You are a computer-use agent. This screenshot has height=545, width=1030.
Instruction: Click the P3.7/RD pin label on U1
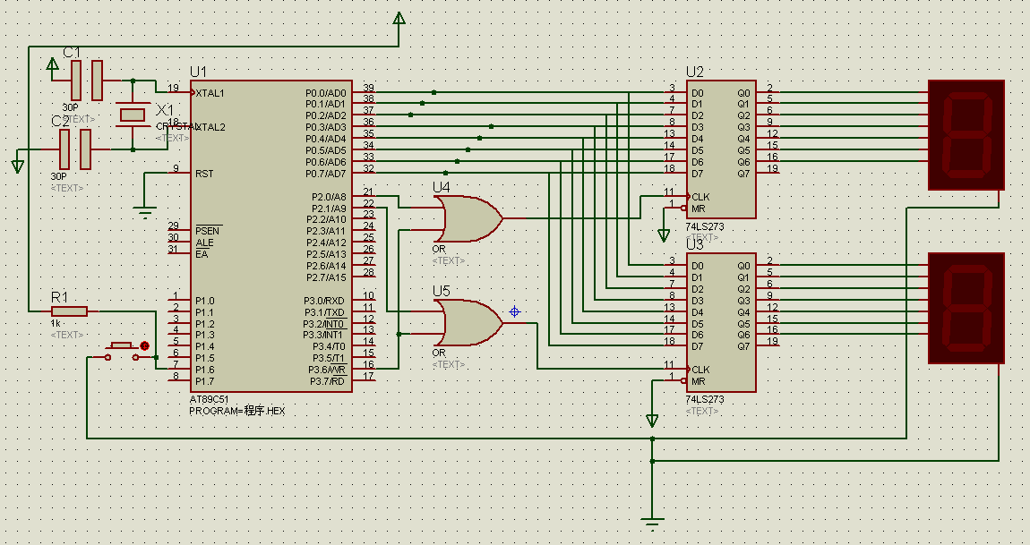click(x=327, y=381)
